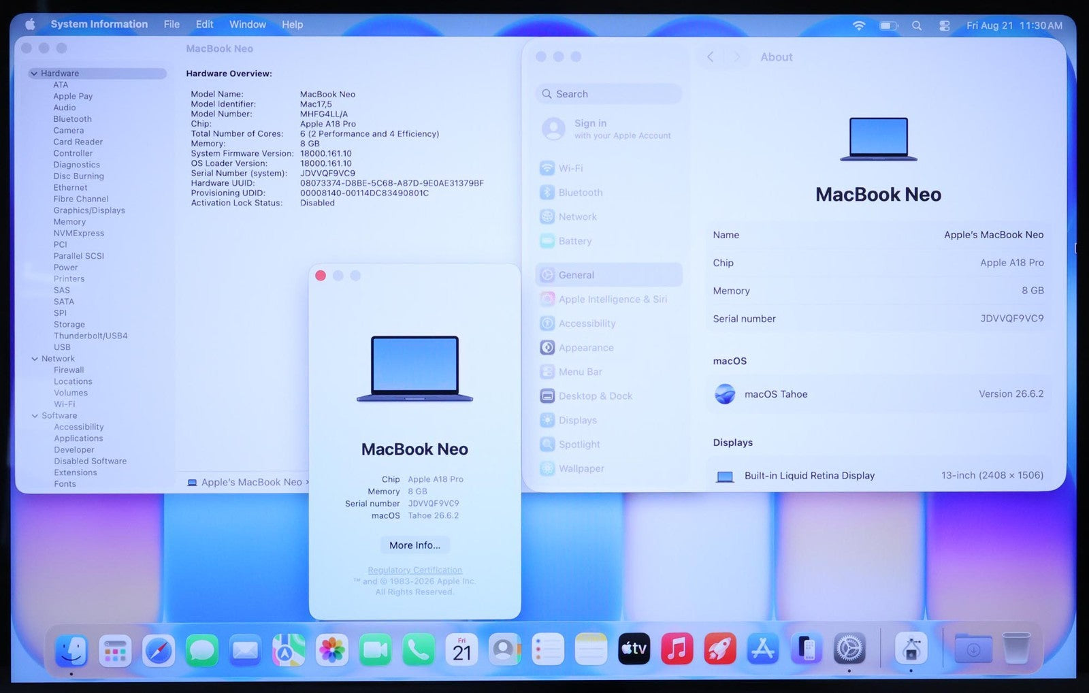Screen dimensions: 1089x693
Task: Select Disabled Software in the Software list
Action: click(x=91, y=462)
